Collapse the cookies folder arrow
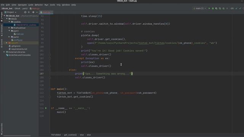Image resolution: width=244 pixels, height=137 pixels. click(x=9, y=22)
